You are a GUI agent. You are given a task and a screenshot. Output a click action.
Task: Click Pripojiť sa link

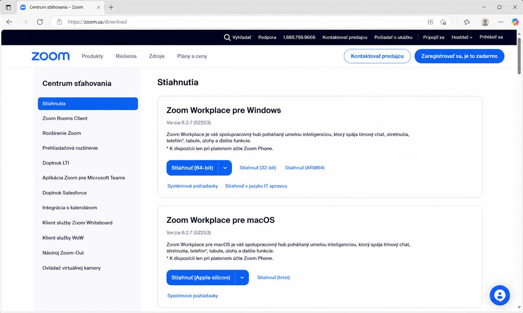click(434, 37)
